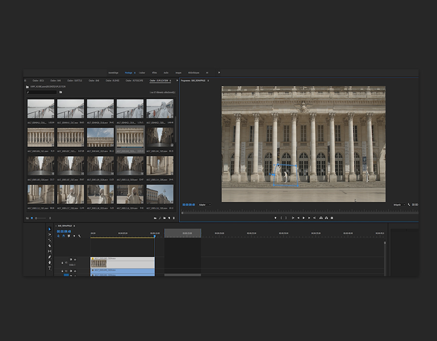The width and height of the screenshot is (437, 341).
Task: Select the Selection arrow tool
Action: pyautogui.click(x=50, y=229)
